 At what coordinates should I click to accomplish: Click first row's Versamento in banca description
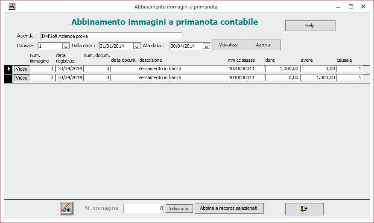(x=183, y=69)
